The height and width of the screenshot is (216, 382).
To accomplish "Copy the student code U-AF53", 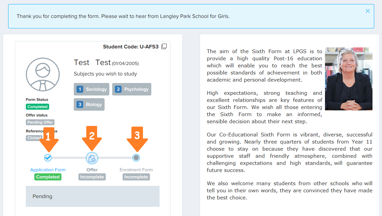I will 164,46.
